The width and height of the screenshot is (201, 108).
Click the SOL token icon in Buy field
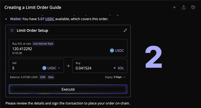pyautogui.click(x=114, y=68)
